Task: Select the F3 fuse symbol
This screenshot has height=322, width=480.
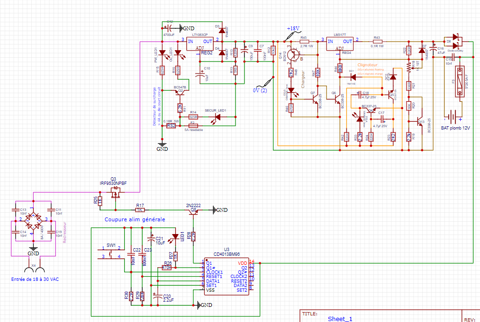Action: point(460,82)
